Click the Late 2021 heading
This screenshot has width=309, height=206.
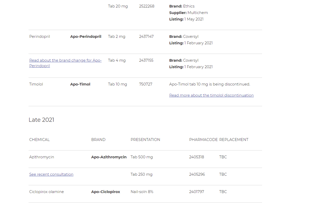pyautogui.click(x=41, y=120)
